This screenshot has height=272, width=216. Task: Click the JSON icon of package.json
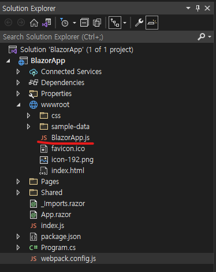pyautogui.click(x=33, y=237)
